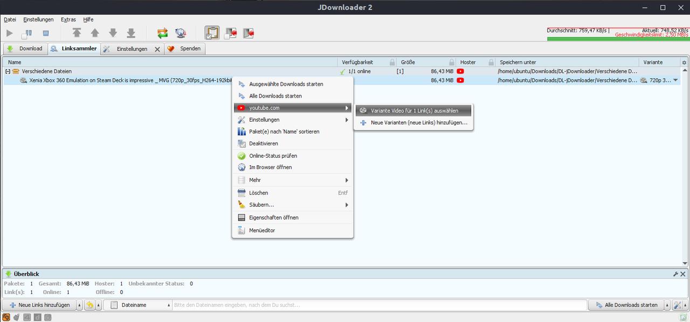Open the Datei menu
The image size is (690, 322).
(10, 19)
